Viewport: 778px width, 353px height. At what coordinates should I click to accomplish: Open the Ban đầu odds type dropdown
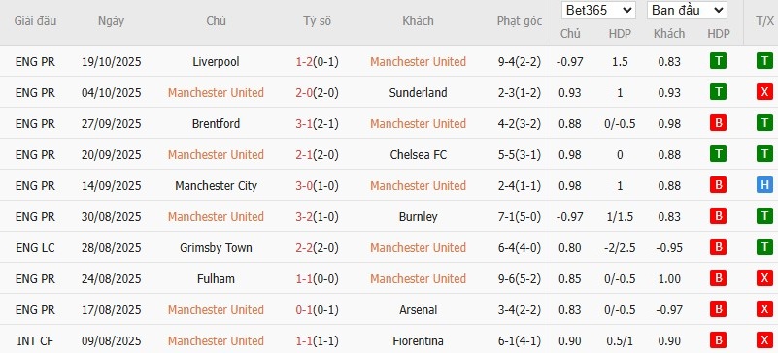[x=687, y=10]
